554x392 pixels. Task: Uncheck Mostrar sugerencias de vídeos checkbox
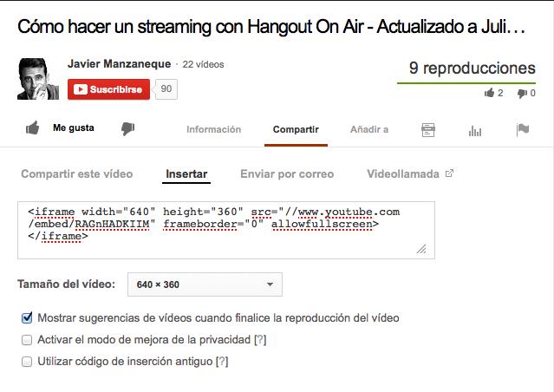coord(27,317)
